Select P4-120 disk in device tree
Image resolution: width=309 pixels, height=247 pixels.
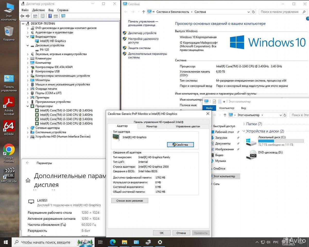44,50
